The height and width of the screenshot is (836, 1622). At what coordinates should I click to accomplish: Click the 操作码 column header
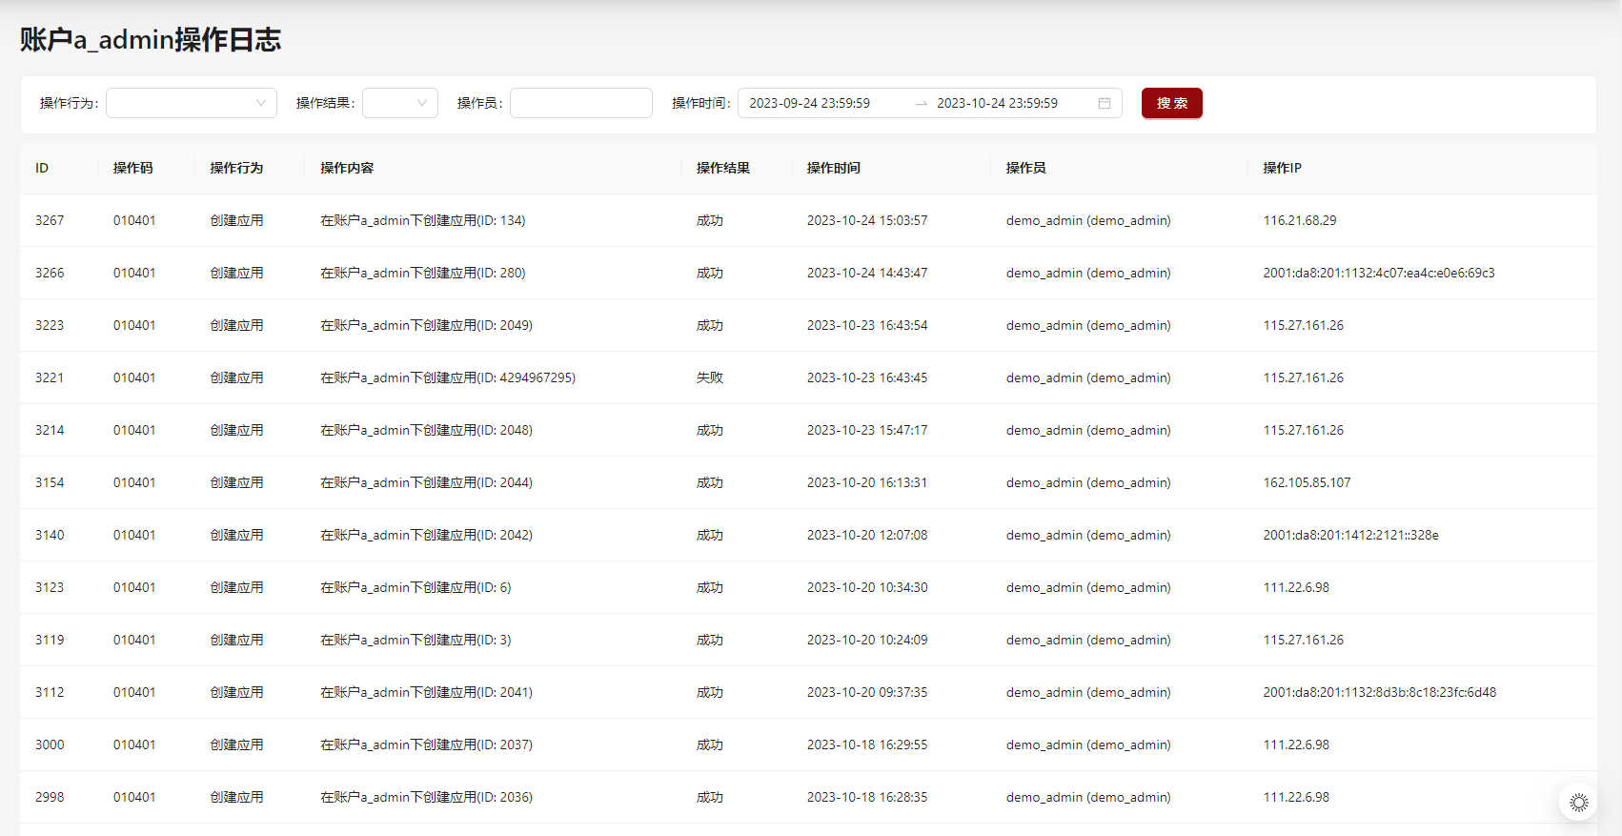(132, 168)
